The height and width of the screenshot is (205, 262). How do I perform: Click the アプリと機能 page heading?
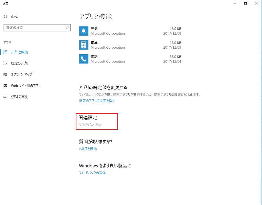[x=95, y=16]
